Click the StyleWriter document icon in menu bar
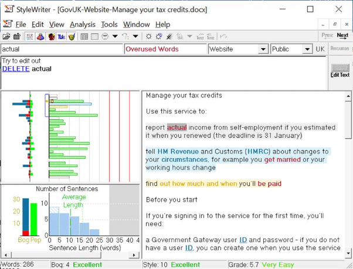Viewport: 353px width, 269px height. 8,24
